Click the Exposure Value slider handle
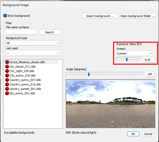Image resolution: width=159 pixels, height=142 pixels. point(127,59)
